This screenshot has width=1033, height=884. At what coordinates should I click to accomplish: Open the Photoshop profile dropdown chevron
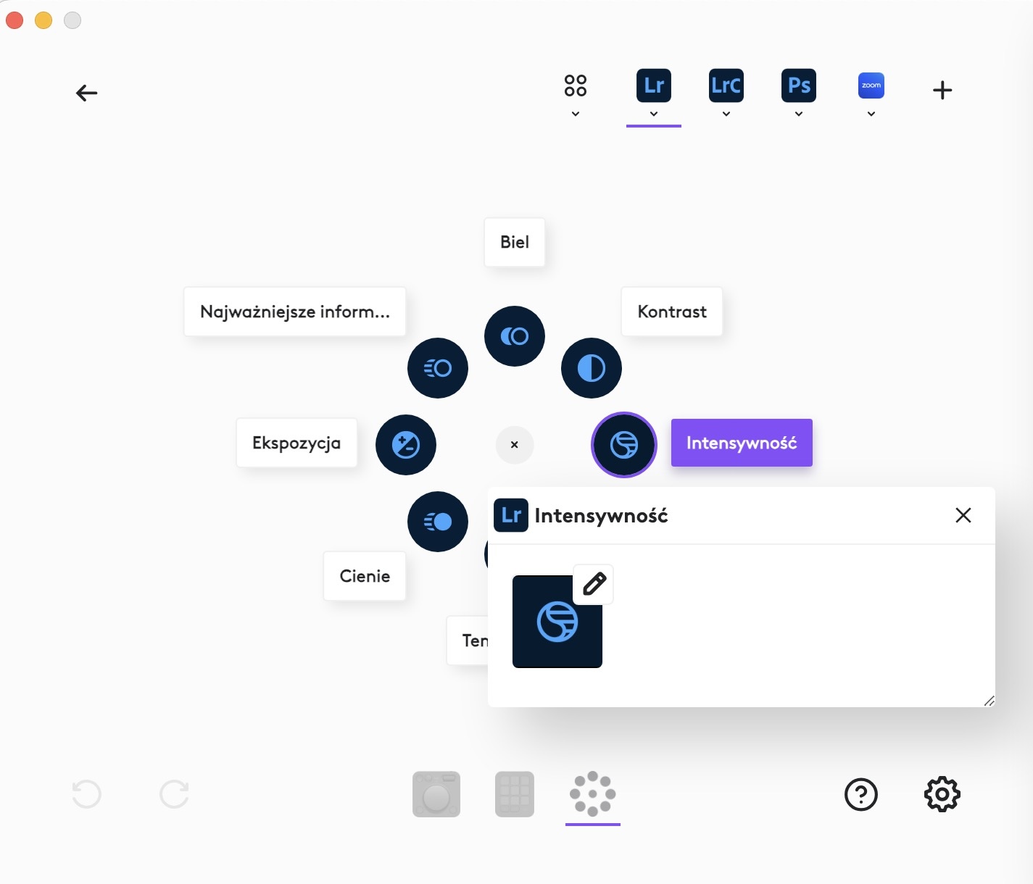point(799,114)
